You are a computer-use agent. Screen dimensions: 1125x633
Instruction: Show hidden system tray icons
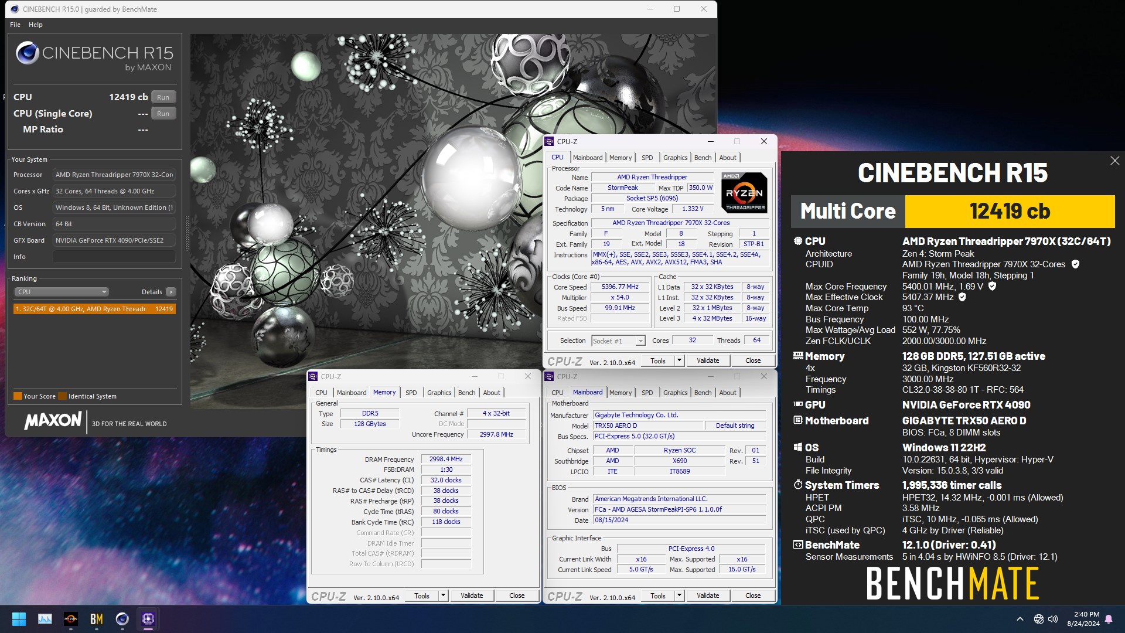[x=1020, y=619]
